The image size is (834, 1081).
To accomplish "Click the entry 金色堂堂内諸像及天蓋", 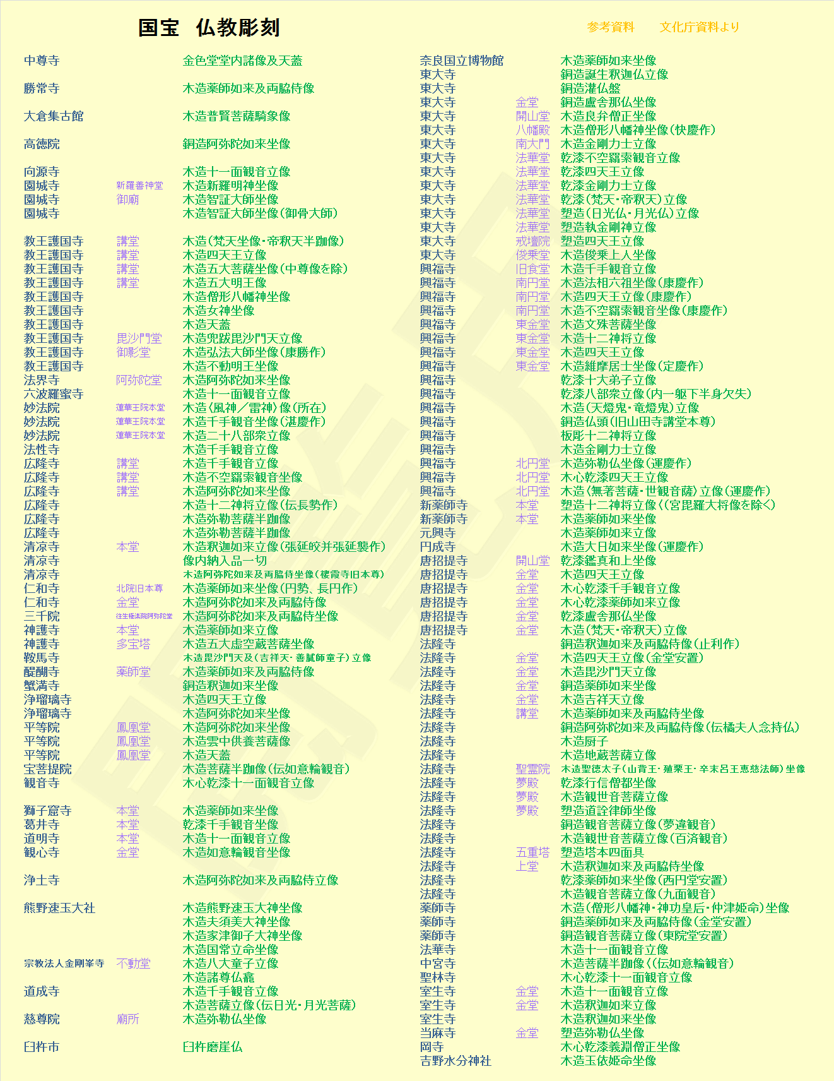I will click(x=243, y=61).
